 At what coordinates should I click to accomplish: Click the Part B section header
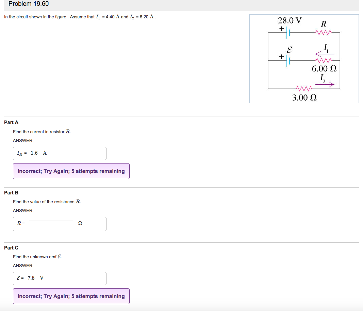click(x=11, y=192)
